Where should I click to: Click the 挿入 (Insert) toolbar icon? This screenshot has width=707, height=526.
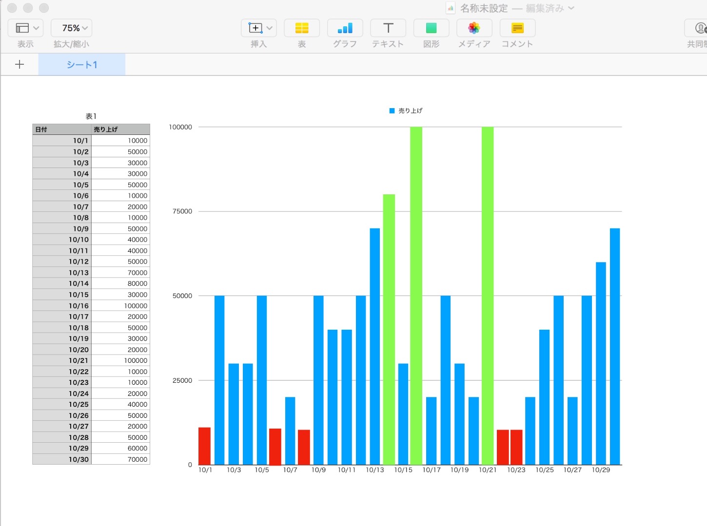255,28
